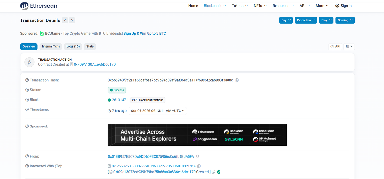The height and width of the screenshot is (179, 384).
Task: Click the From help icon
Action: 27,156
